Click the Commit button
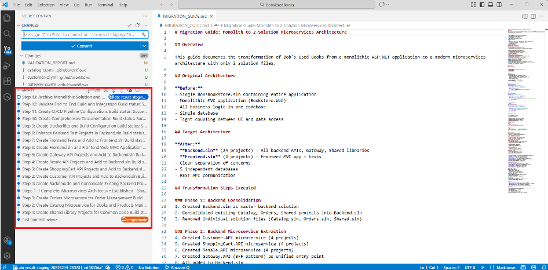This screenshot has height=270, width=548. [x=81, y=46]
